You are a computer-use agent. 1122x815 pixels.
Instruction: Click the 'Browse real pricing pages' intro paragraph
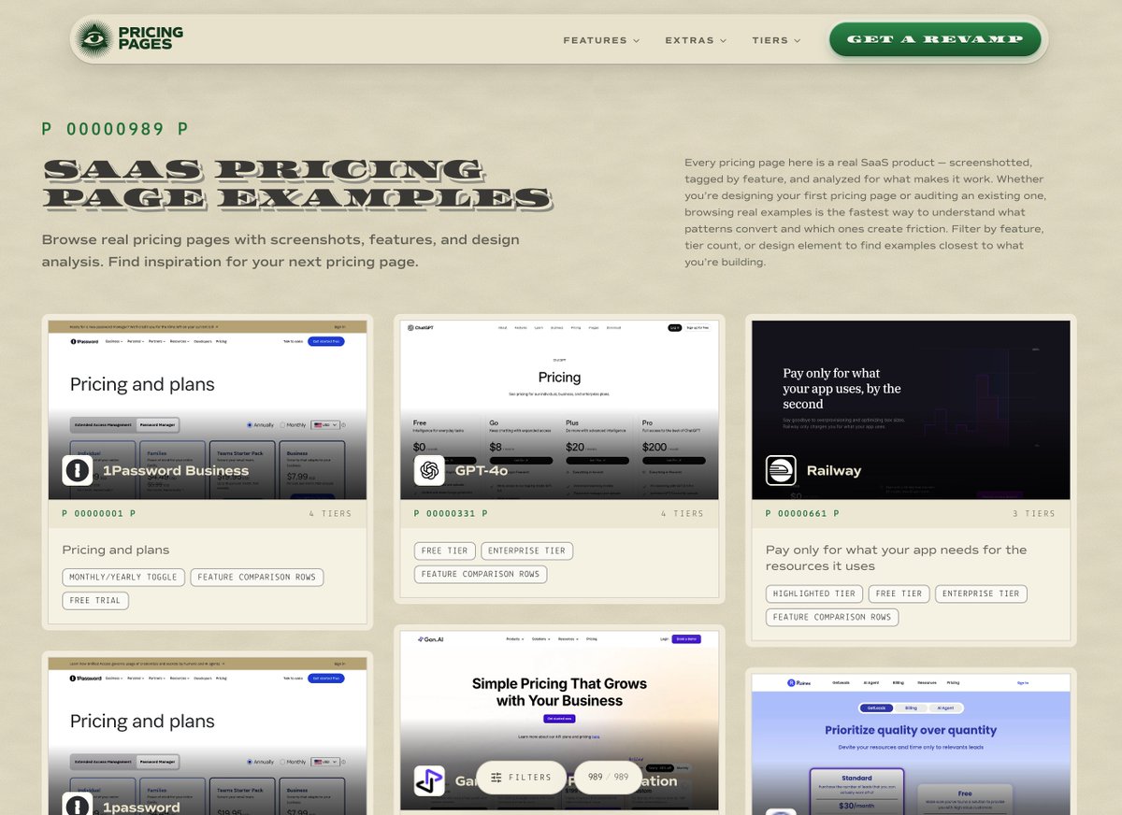[x=280, y=250]
